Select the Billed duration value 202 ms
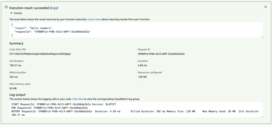 [14, 77]
